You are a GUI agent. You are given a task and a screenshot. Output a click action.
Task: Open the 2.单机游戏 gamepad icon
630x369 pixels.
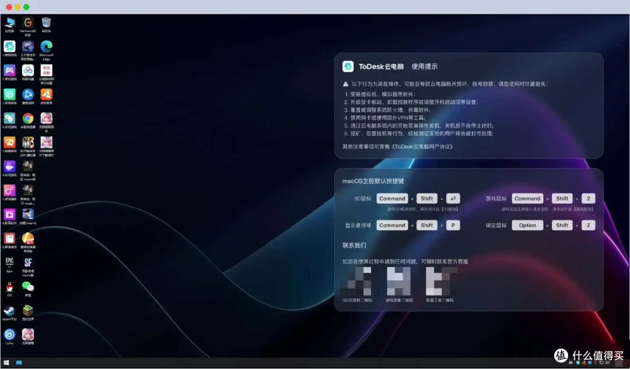[10, 71]
